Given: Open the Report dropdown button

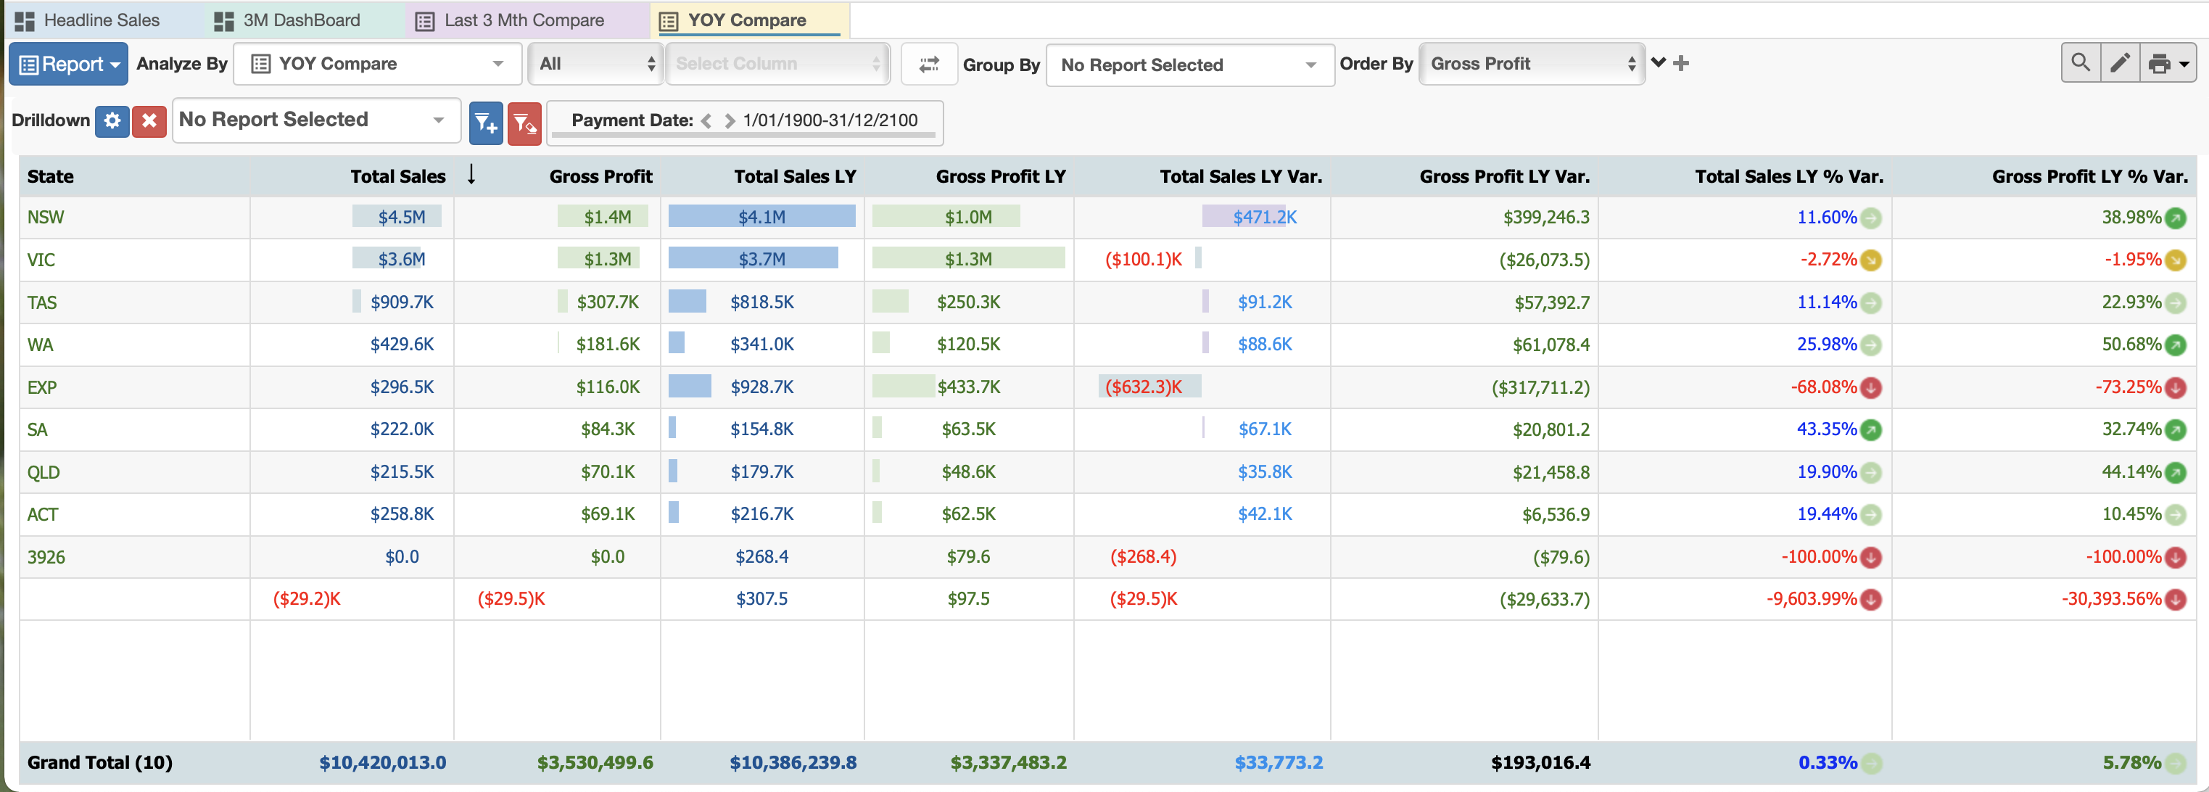Looking at the screenshot, I should pyautogui.click(x=69, y=65).
